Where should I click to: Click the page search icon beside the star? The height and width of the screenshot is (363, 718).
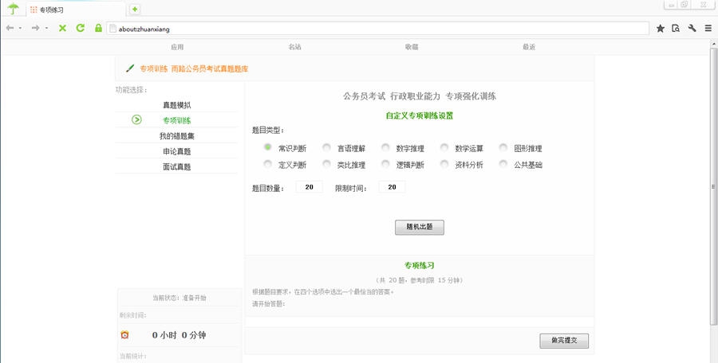click(x=676, y=28)
